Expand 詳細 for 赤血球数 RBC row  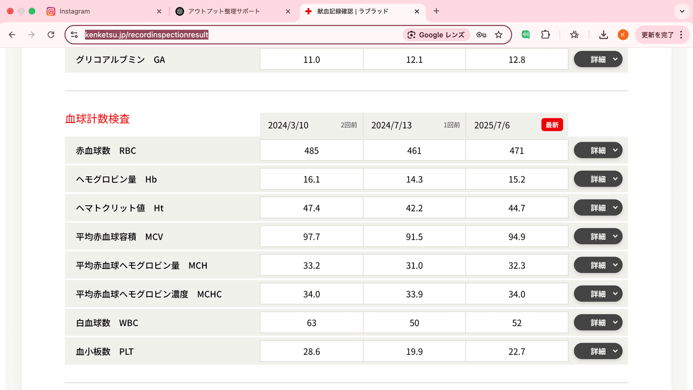[x=598, y=150]
